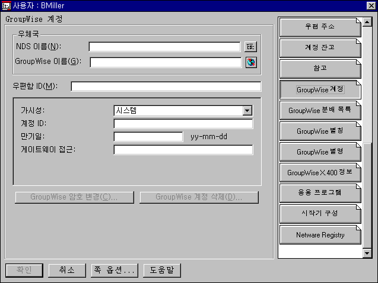This screenshot has height=283, width=378.
Task: Click the 쪽 옵션 button
Action: 115,270
